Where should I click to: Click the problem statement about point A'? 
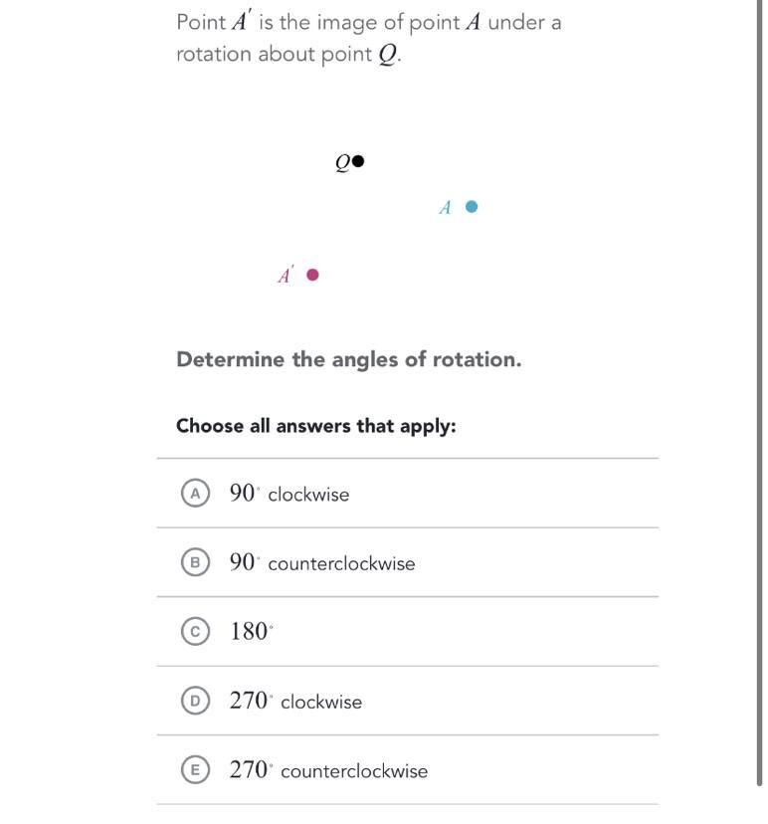coord(369,38)
